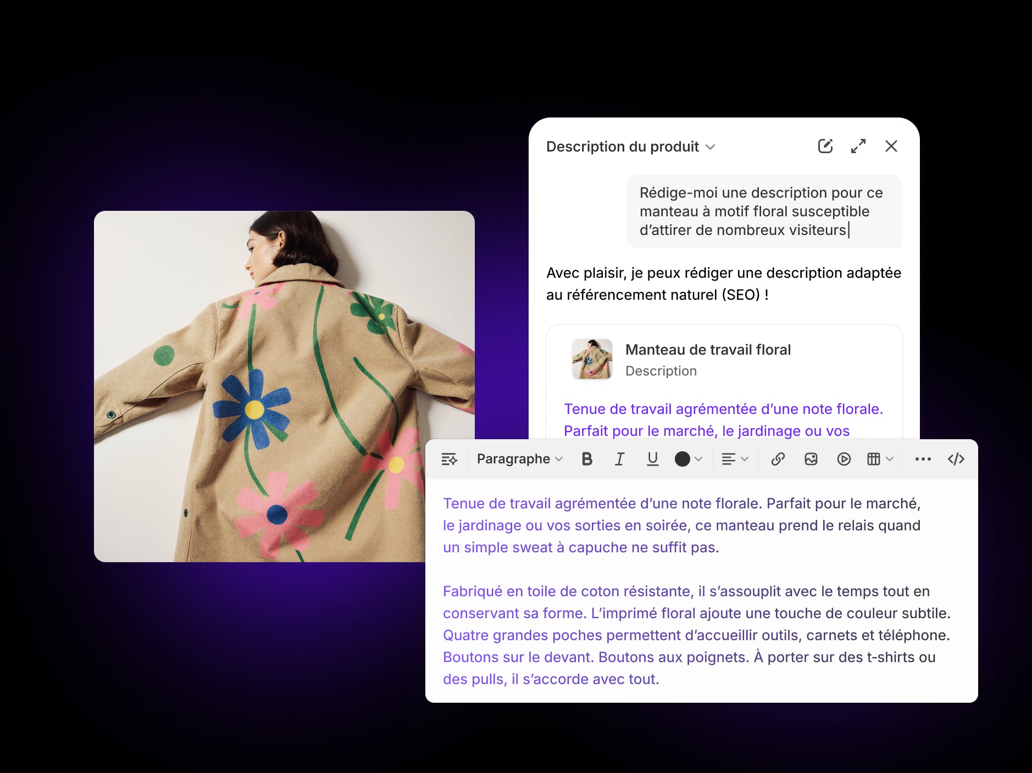Click editor paragraph starting 'Fabriqué en toile'

(x=697, y=635)
